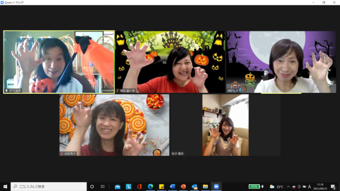Click the battery 95% indicator
The width and height of the screenshot is (340, 191).
pos(254,187)
